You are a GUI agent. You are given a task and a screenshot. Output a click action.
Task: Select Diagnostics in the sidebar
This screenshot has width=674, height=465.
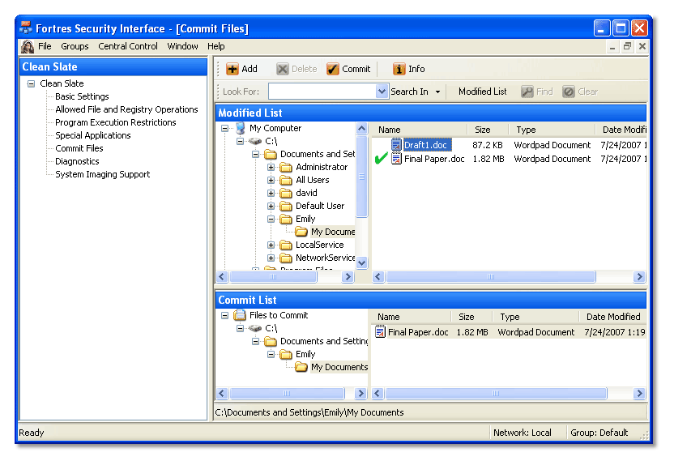[77, 161]
